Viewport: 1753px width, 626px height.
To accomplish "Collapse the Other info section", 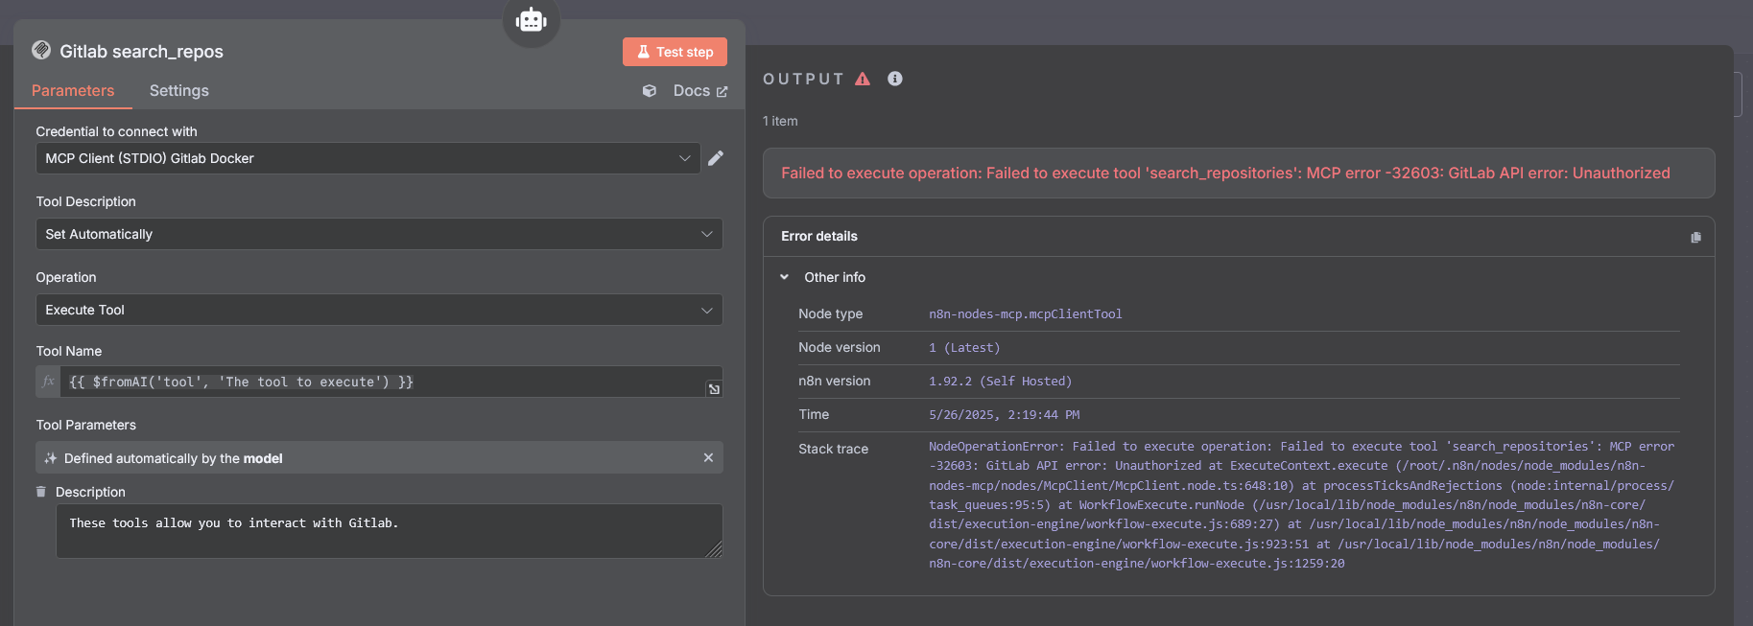I will click(784, 277).
